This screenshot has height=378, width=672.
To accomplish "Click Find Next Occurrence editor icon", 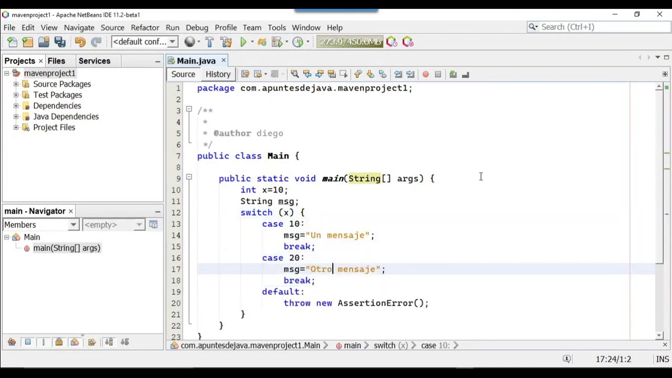I will click(319, 75).
